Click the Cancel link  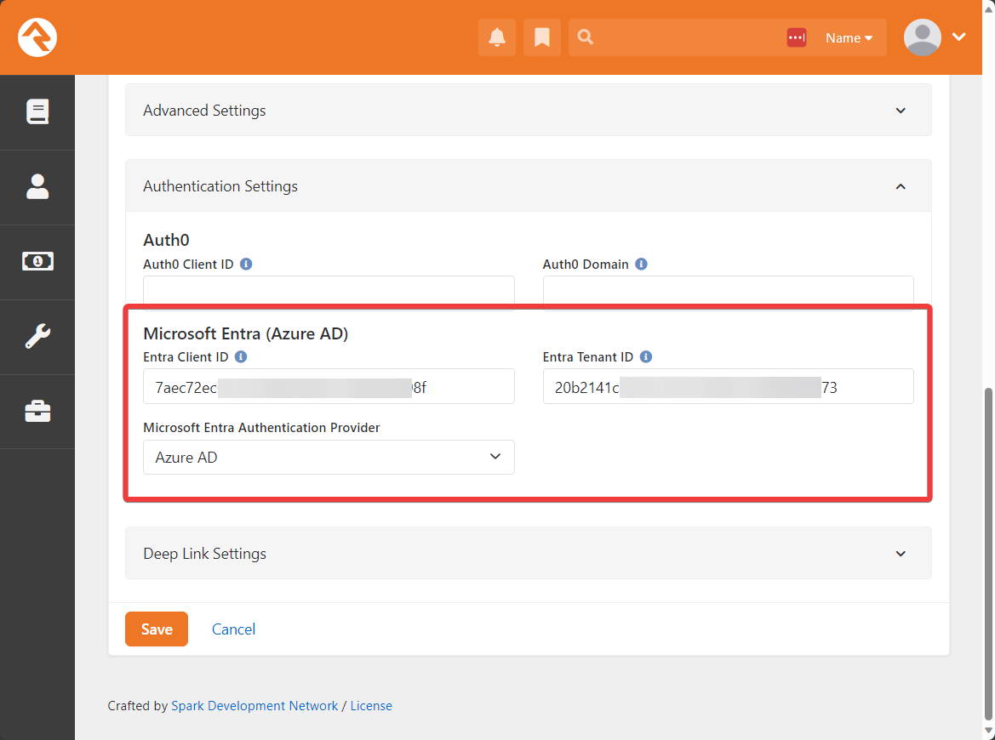coord(233,629)
